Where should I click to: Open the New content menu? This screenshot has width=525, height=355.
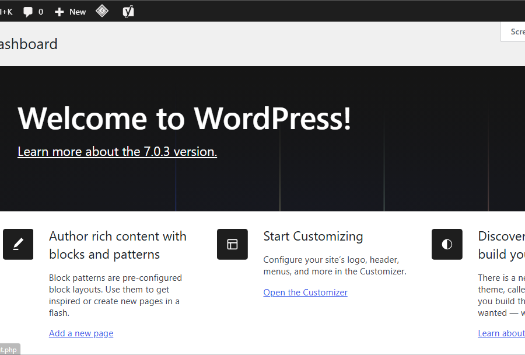pos(71,12)
